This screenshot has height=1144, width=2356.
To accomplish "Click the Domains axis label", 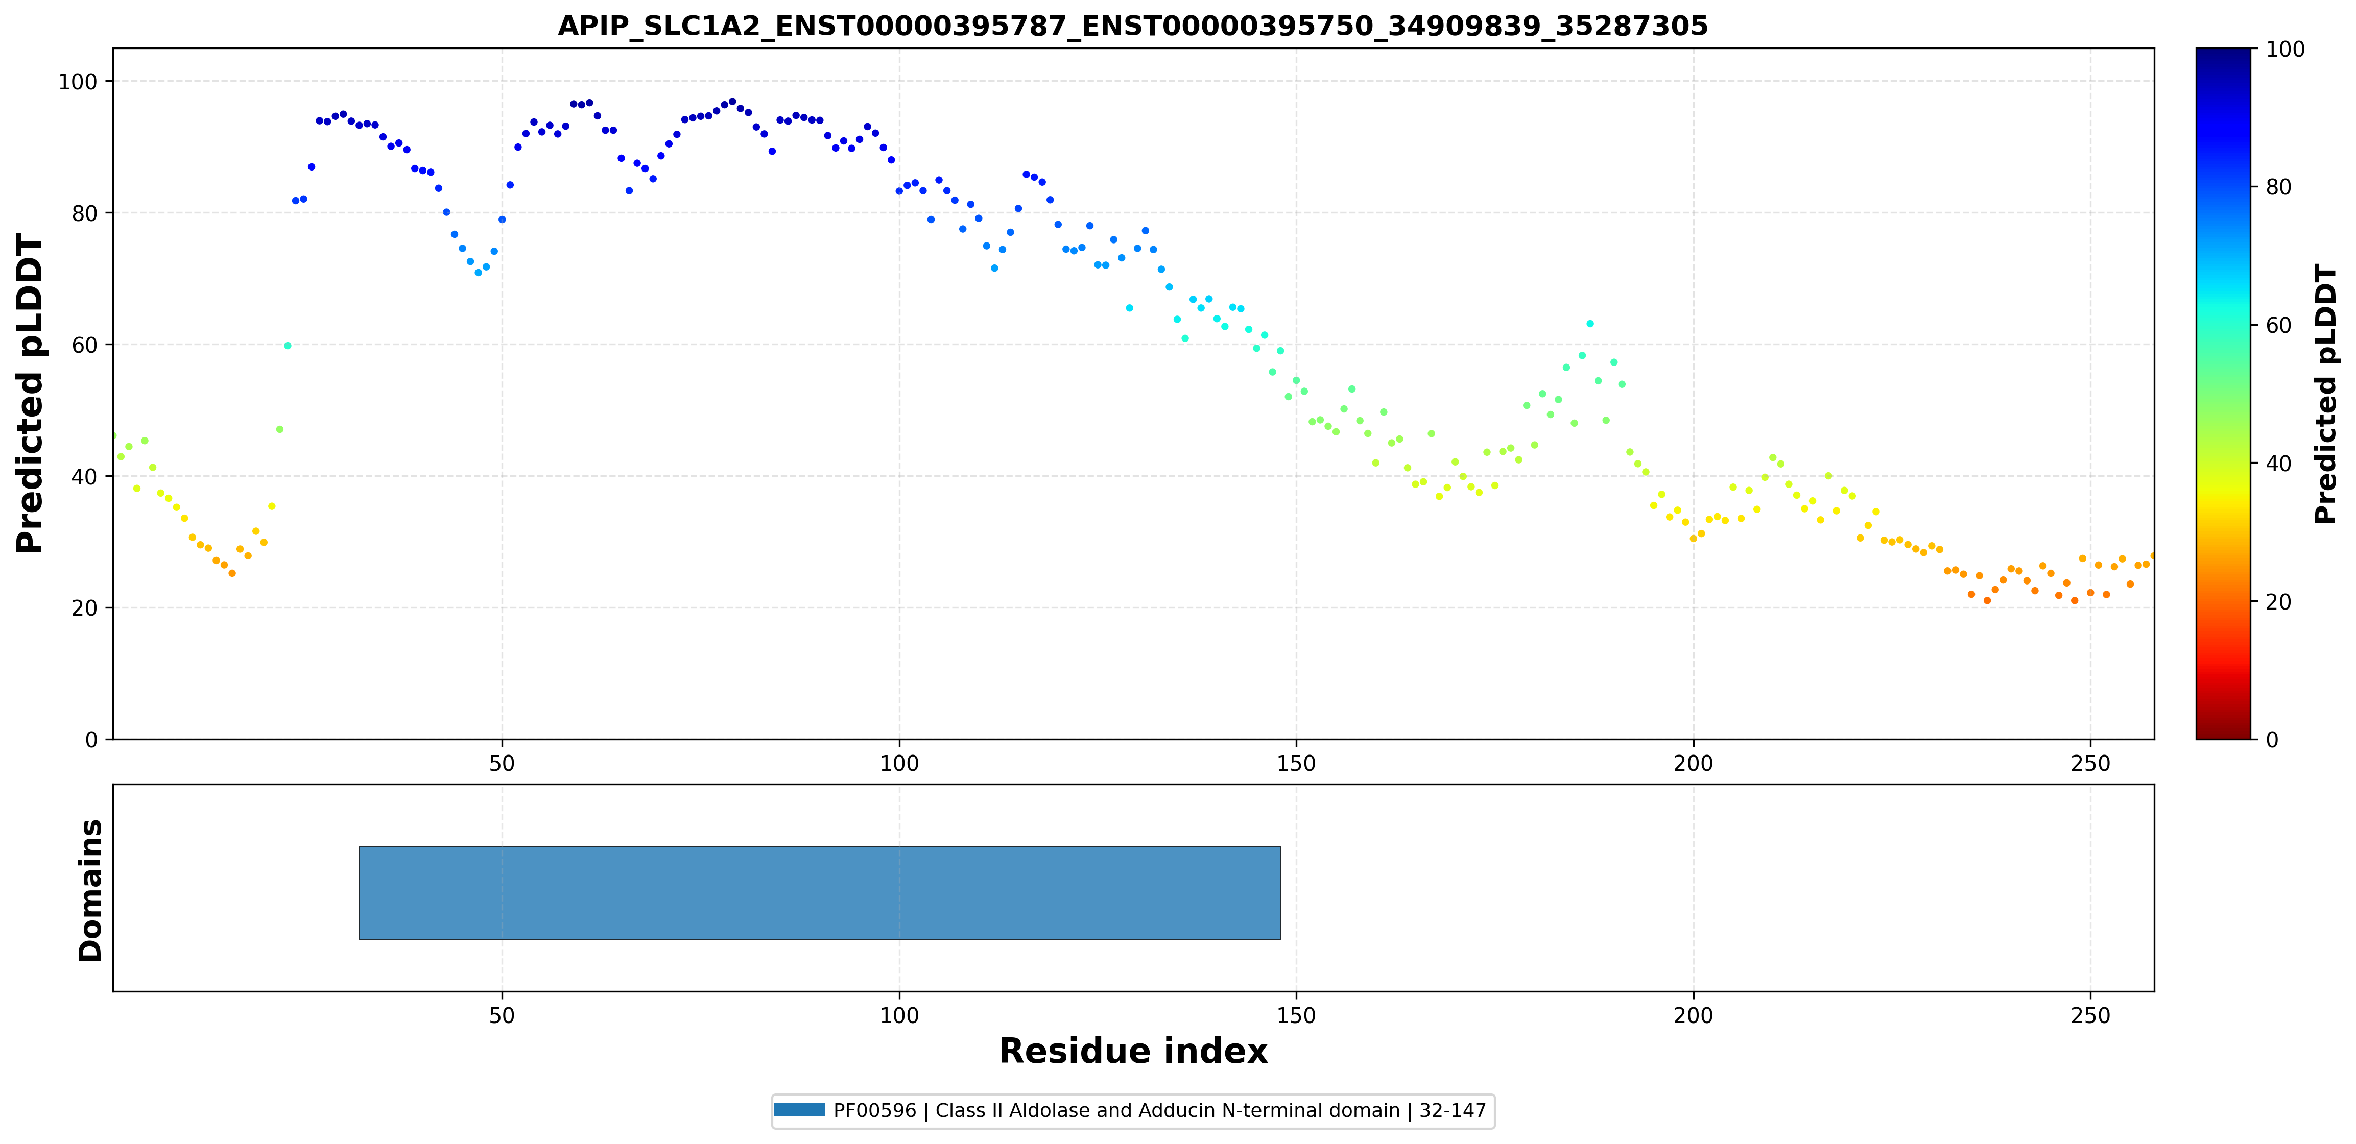I will pos(90,890).
